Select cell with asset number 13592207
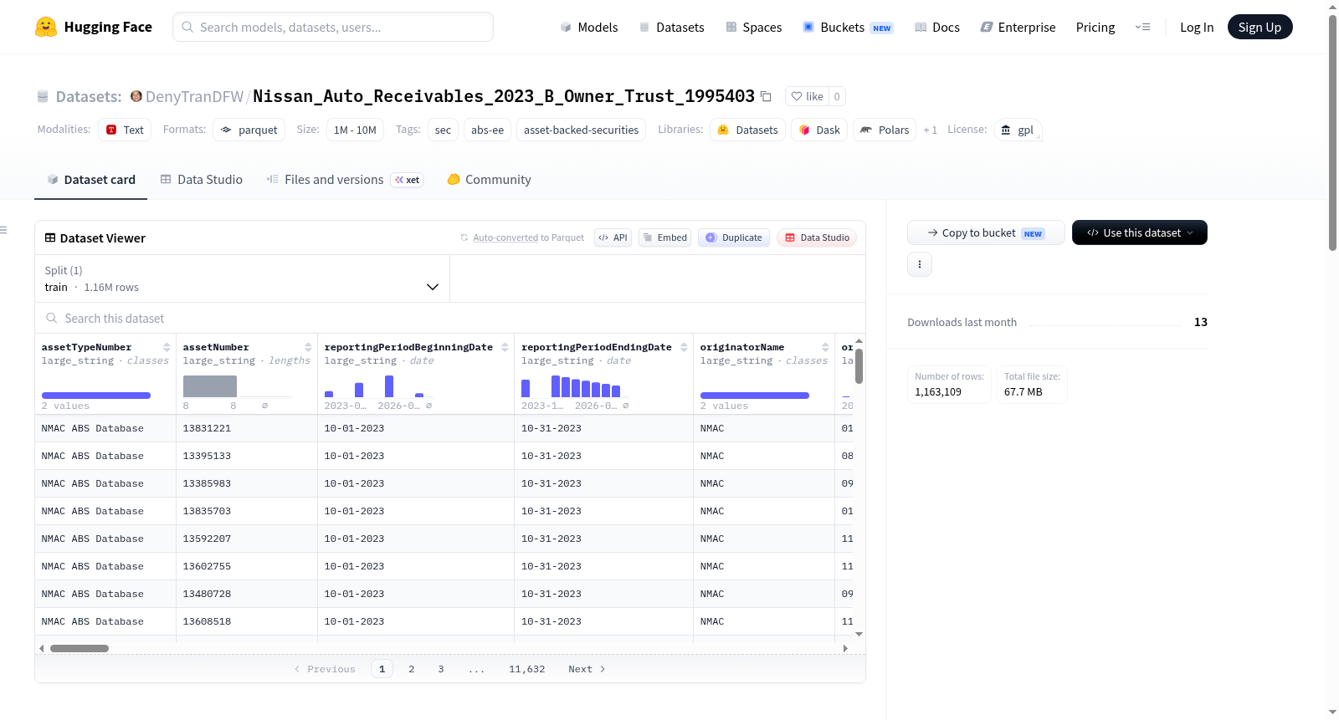 coord(247,539)
